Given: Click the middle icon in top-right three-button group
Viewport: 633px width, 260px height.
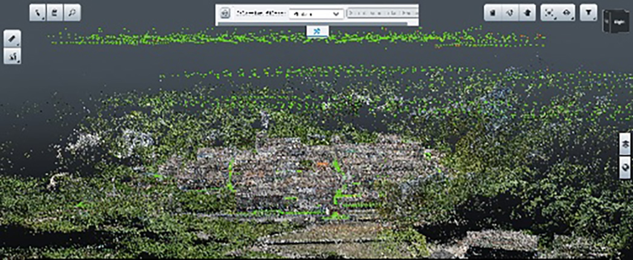Looking at the screenshot, I should [510, 13].
